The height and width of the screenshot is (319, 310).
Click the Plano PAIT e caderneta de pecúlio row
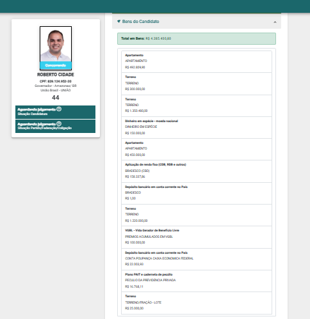[197, 281]
